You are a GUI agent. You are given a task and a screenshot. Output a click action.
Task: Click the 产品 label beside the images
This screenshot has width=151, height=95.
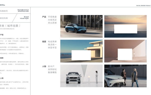[x=44, y=17]
